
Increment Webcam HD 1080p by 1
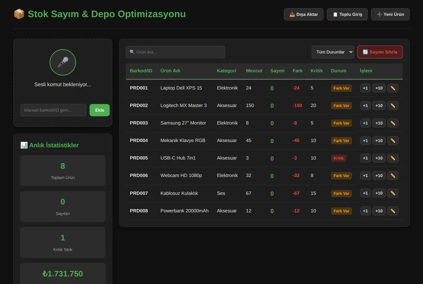[365, 175]
